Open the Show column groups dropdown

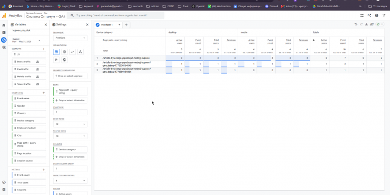[71, 181]
